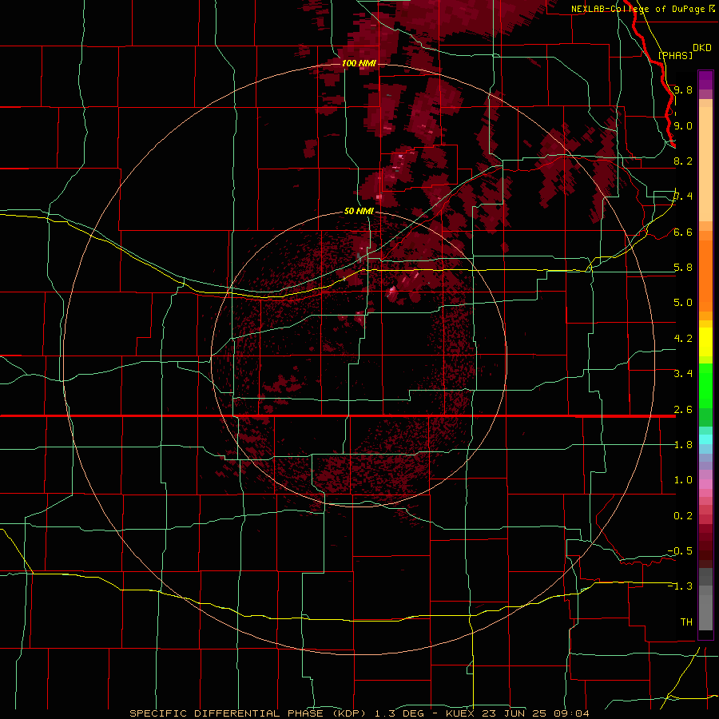Click the 5.0 value on the color scale
Viewport: 719px width, 719px height.
683,303
